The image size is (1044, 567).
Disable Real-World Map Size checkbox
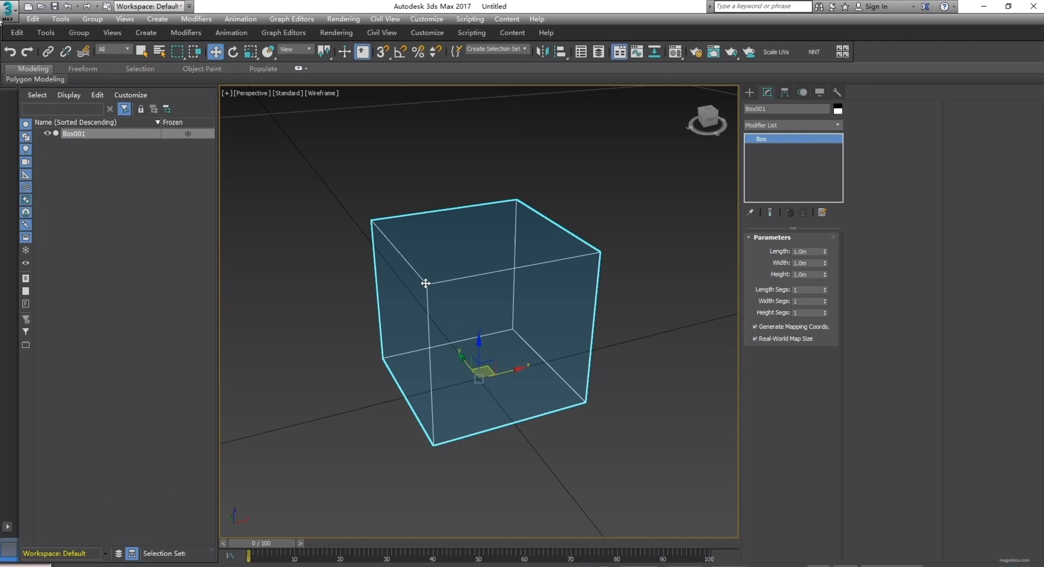coord(755,338)
